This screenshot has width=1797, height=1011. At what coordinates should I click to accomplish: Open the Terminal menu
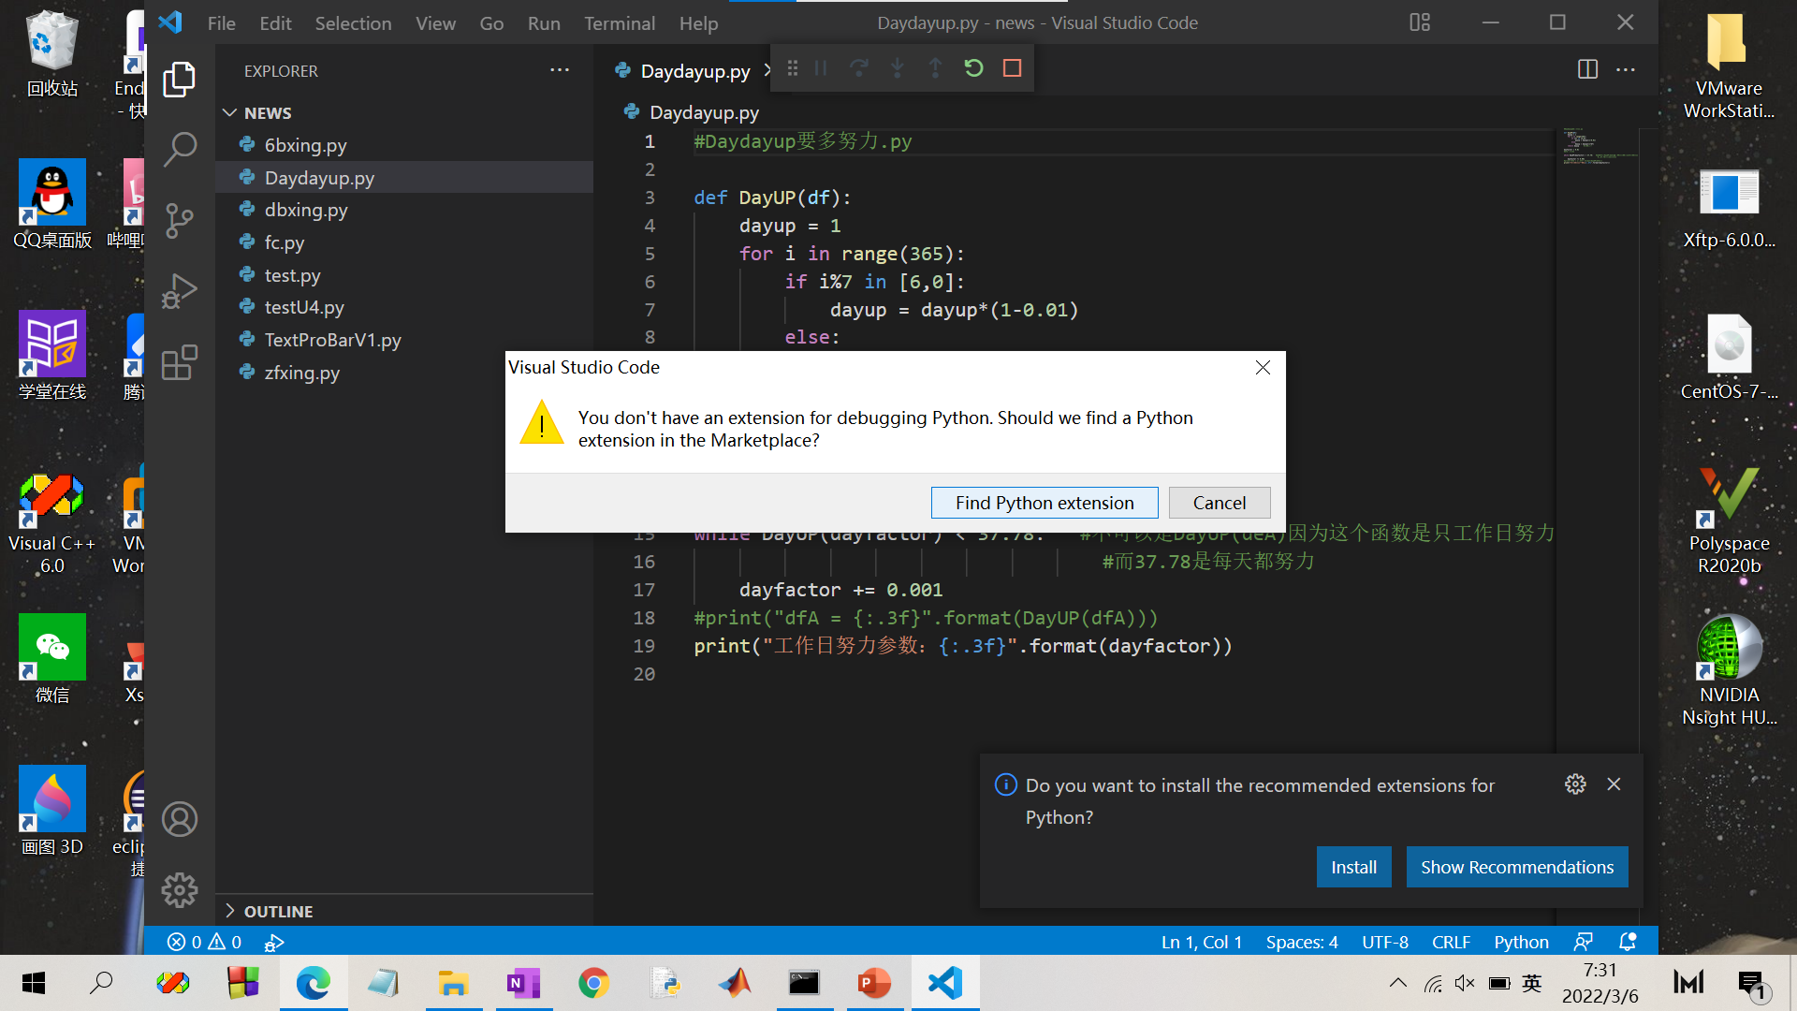point(619,23)
